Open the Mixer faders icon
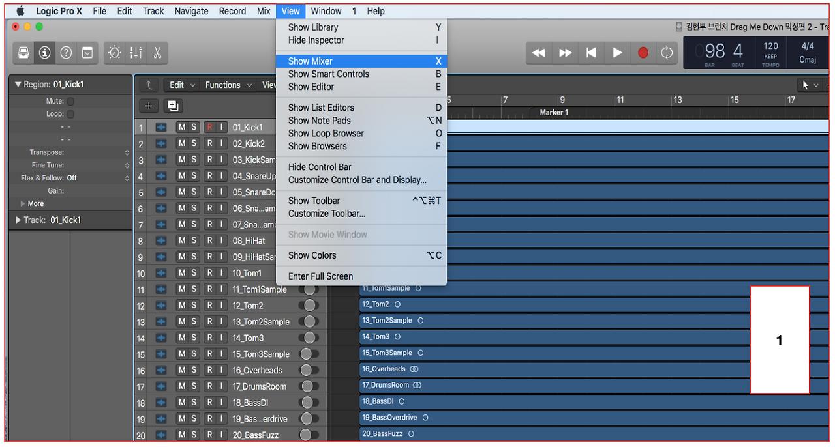This screenshot has width=835, height=447. click(136, 53)
